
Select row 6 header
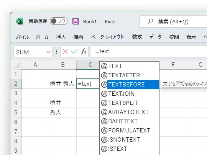pos(16,122)
